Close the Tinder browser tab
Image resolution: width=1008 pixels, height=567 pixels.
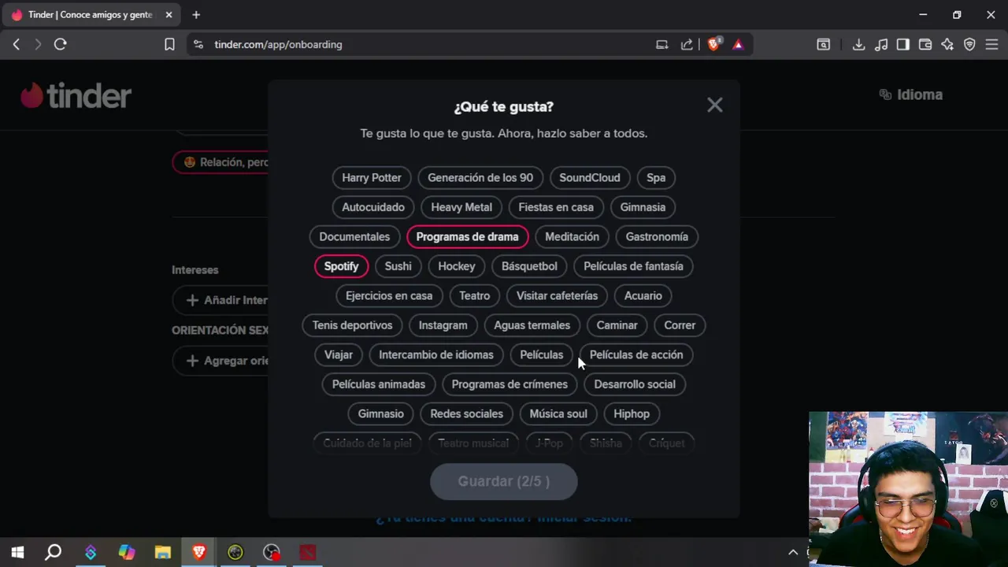169,15
